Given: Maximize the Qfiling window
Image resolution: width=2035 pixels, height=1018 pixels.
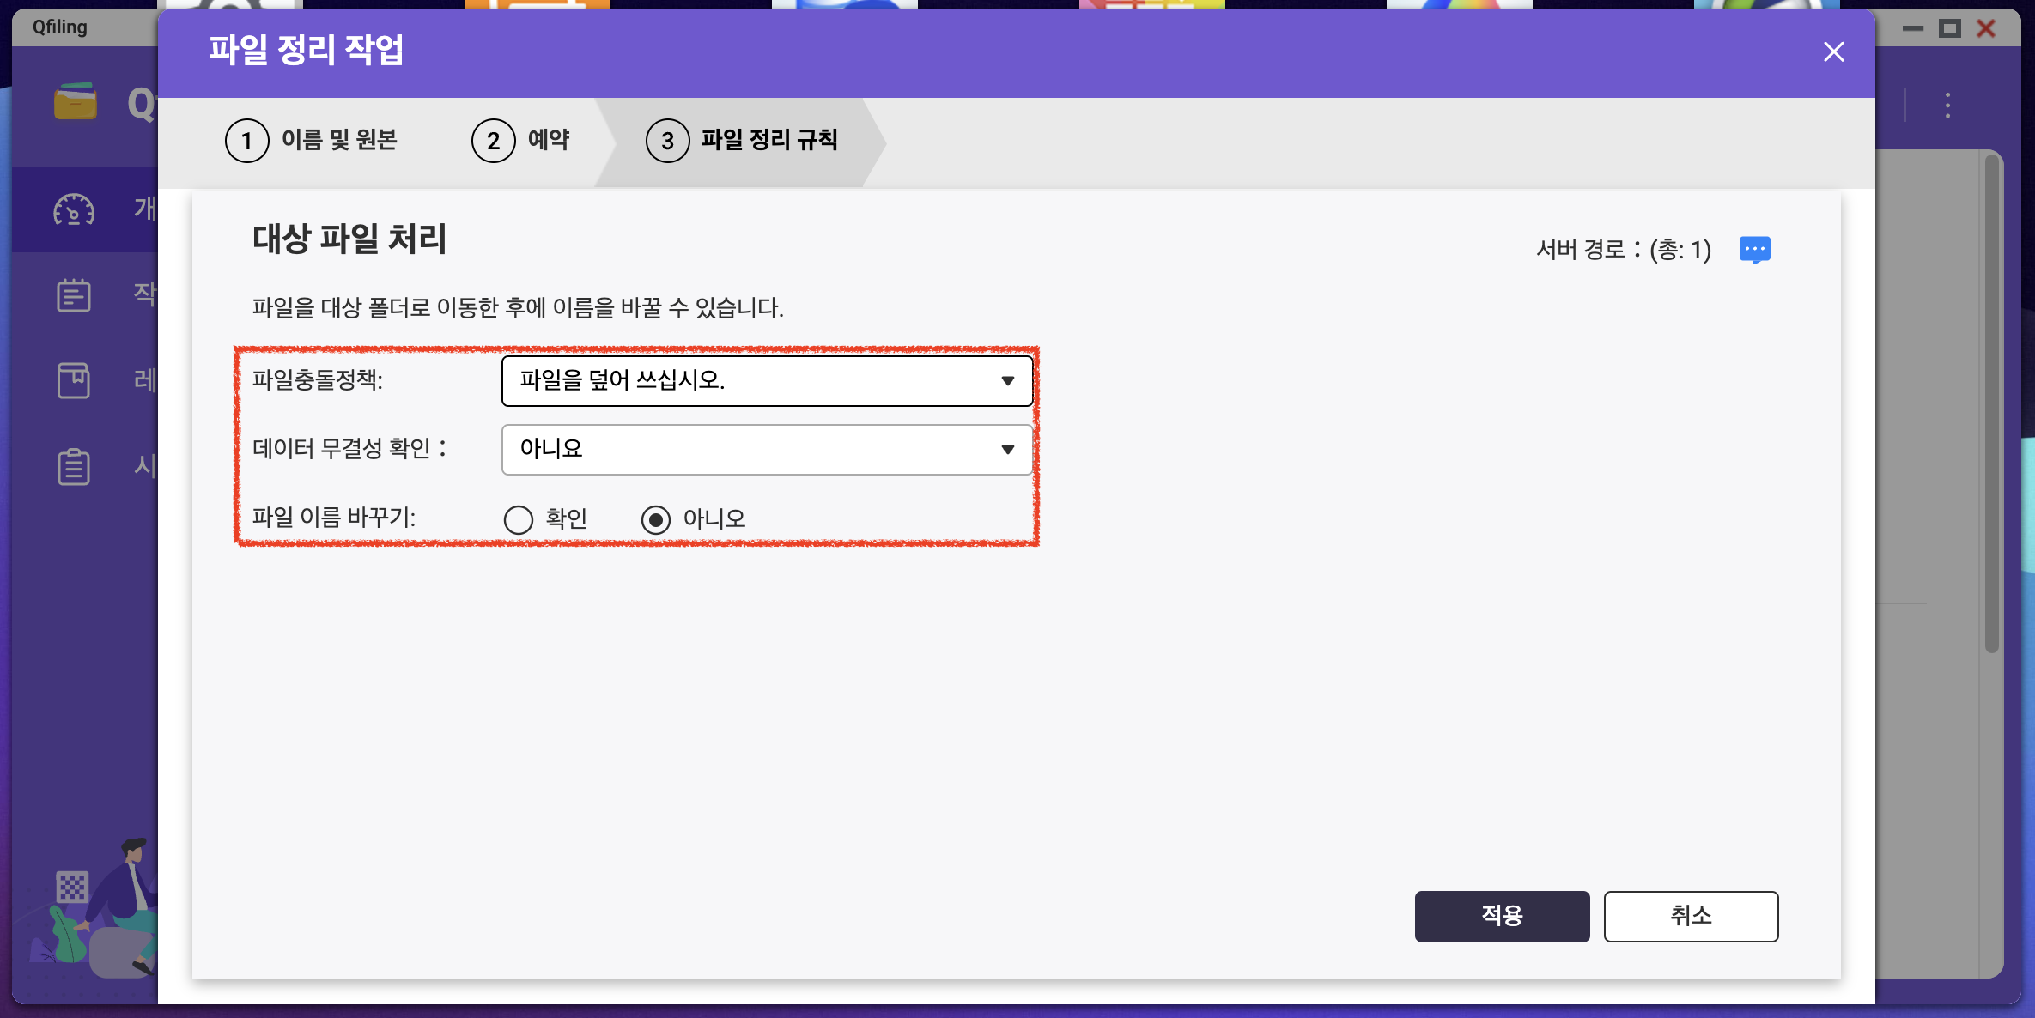Looking at the screenshot, I should [1950, 28].
